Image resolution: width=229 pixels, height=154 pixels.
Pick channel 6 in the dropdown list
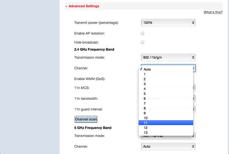coord(166,99)
